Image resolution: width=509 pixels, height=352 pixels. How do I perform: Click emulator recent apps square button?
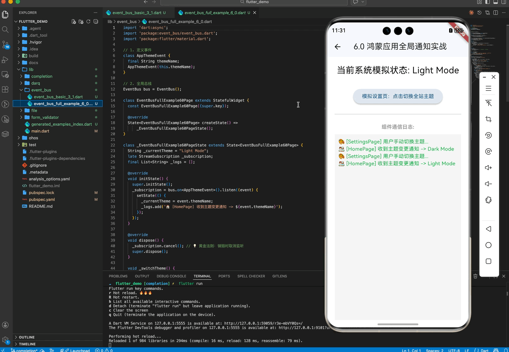click(x=488, y=261)
